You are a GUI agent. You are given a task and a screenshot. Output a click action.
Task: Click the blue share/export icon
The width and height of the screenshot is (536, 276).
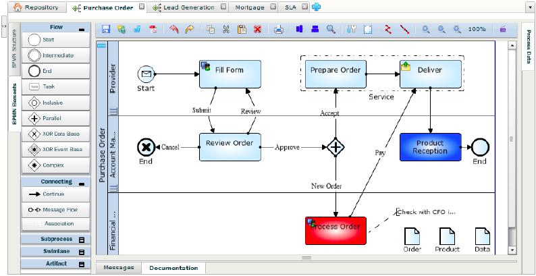(x=138, y=30)
